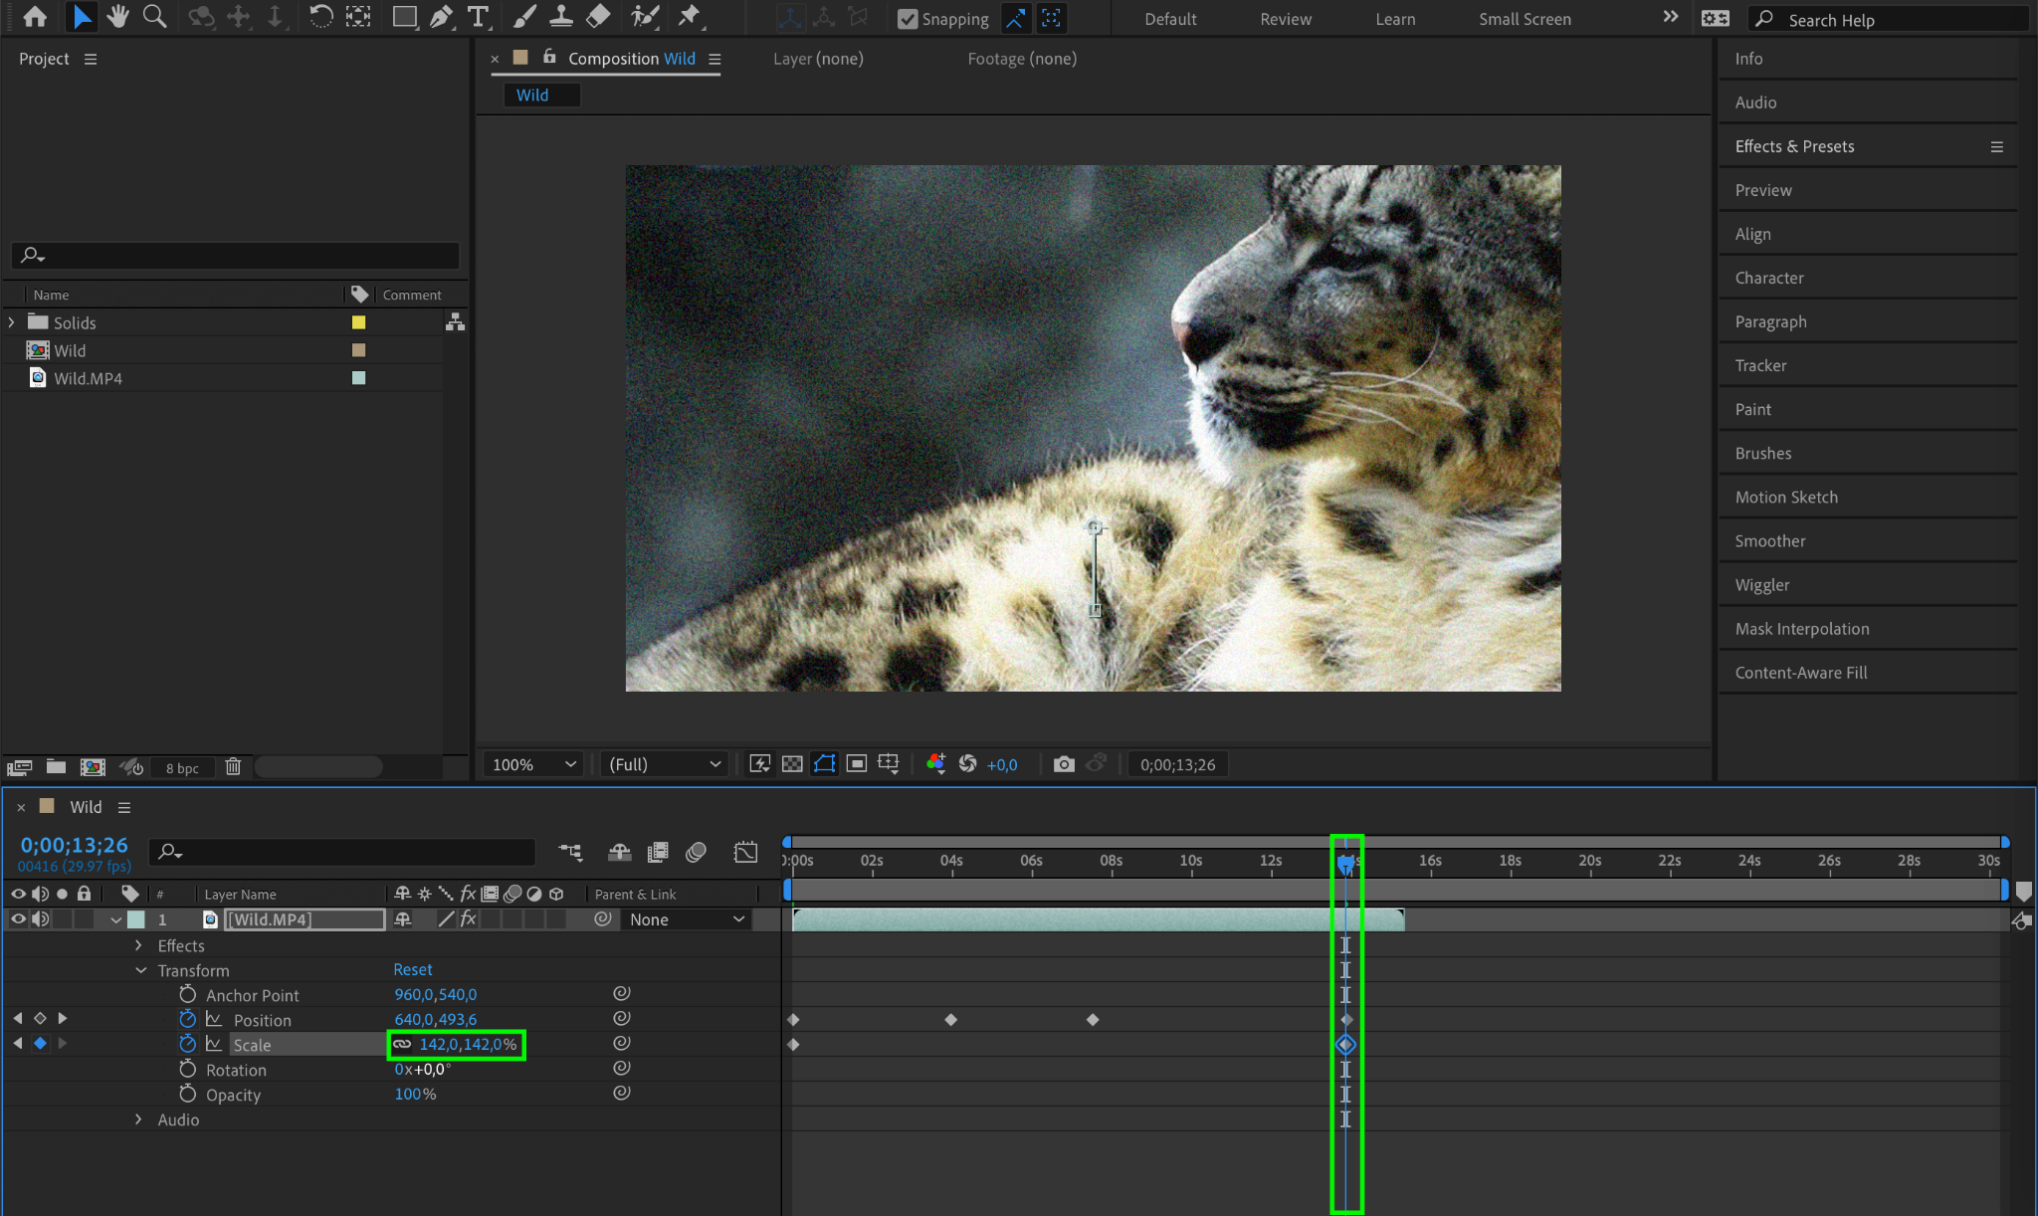Select the Hand tool

[118, 17]
